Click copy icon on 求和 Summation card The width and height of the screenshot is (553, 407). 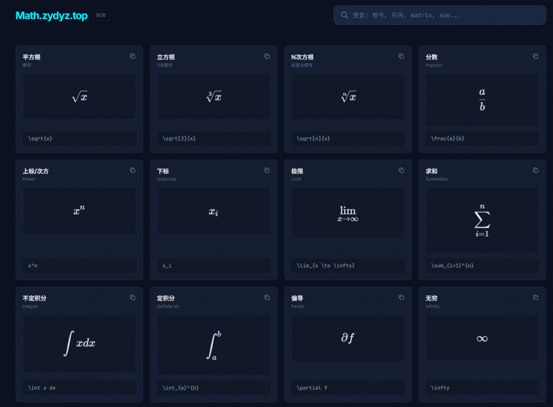(535, 170)
